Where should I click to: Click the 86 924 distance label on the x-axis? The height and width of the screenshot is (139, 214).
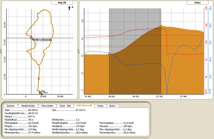click(x=135, y=96)
